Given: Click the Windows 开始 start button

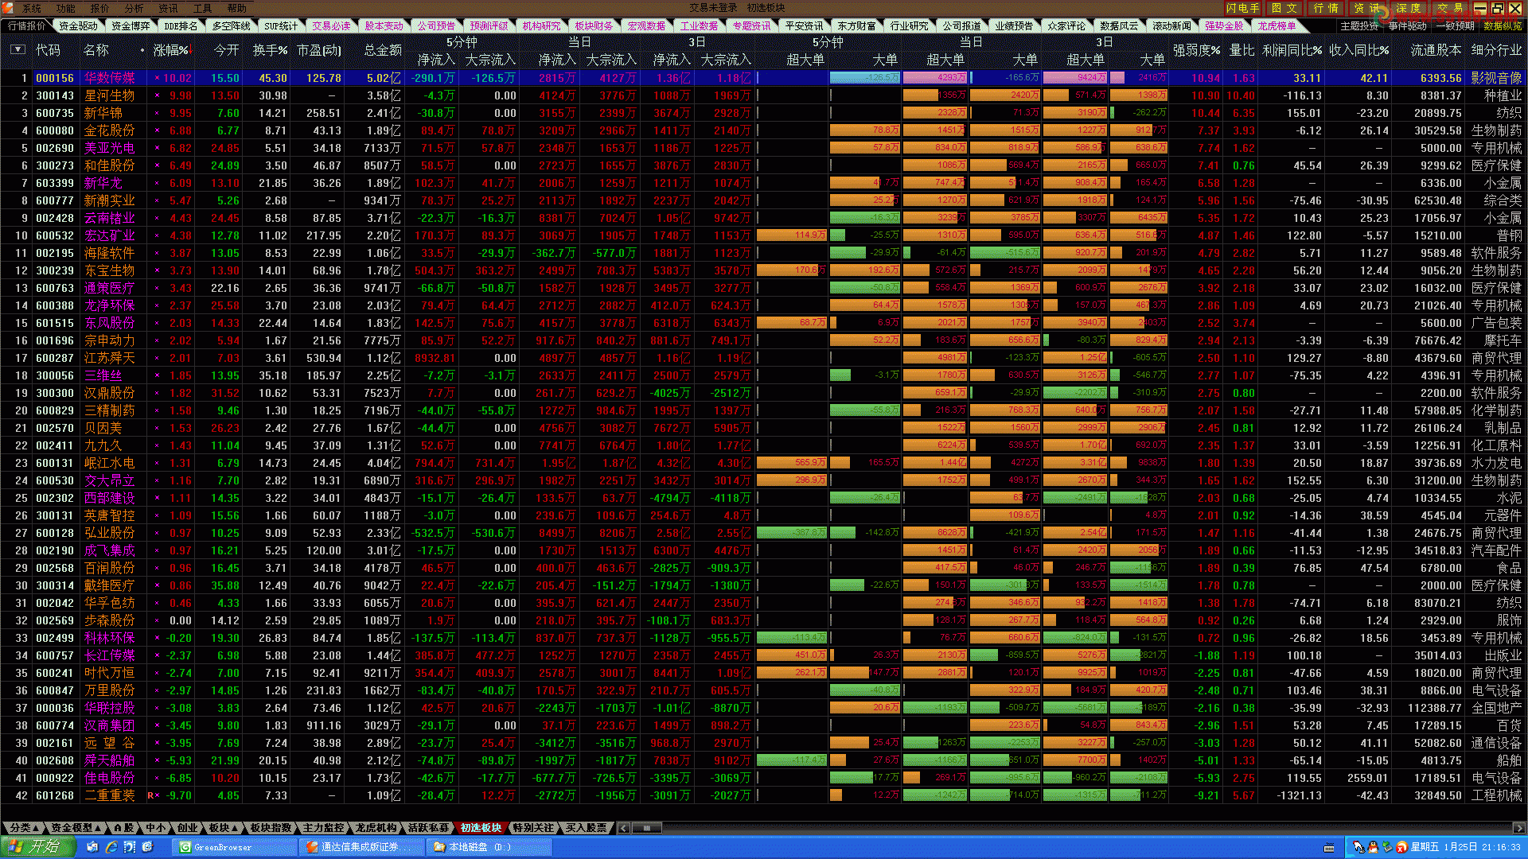Looking at the screenshot, I should 37,847.
